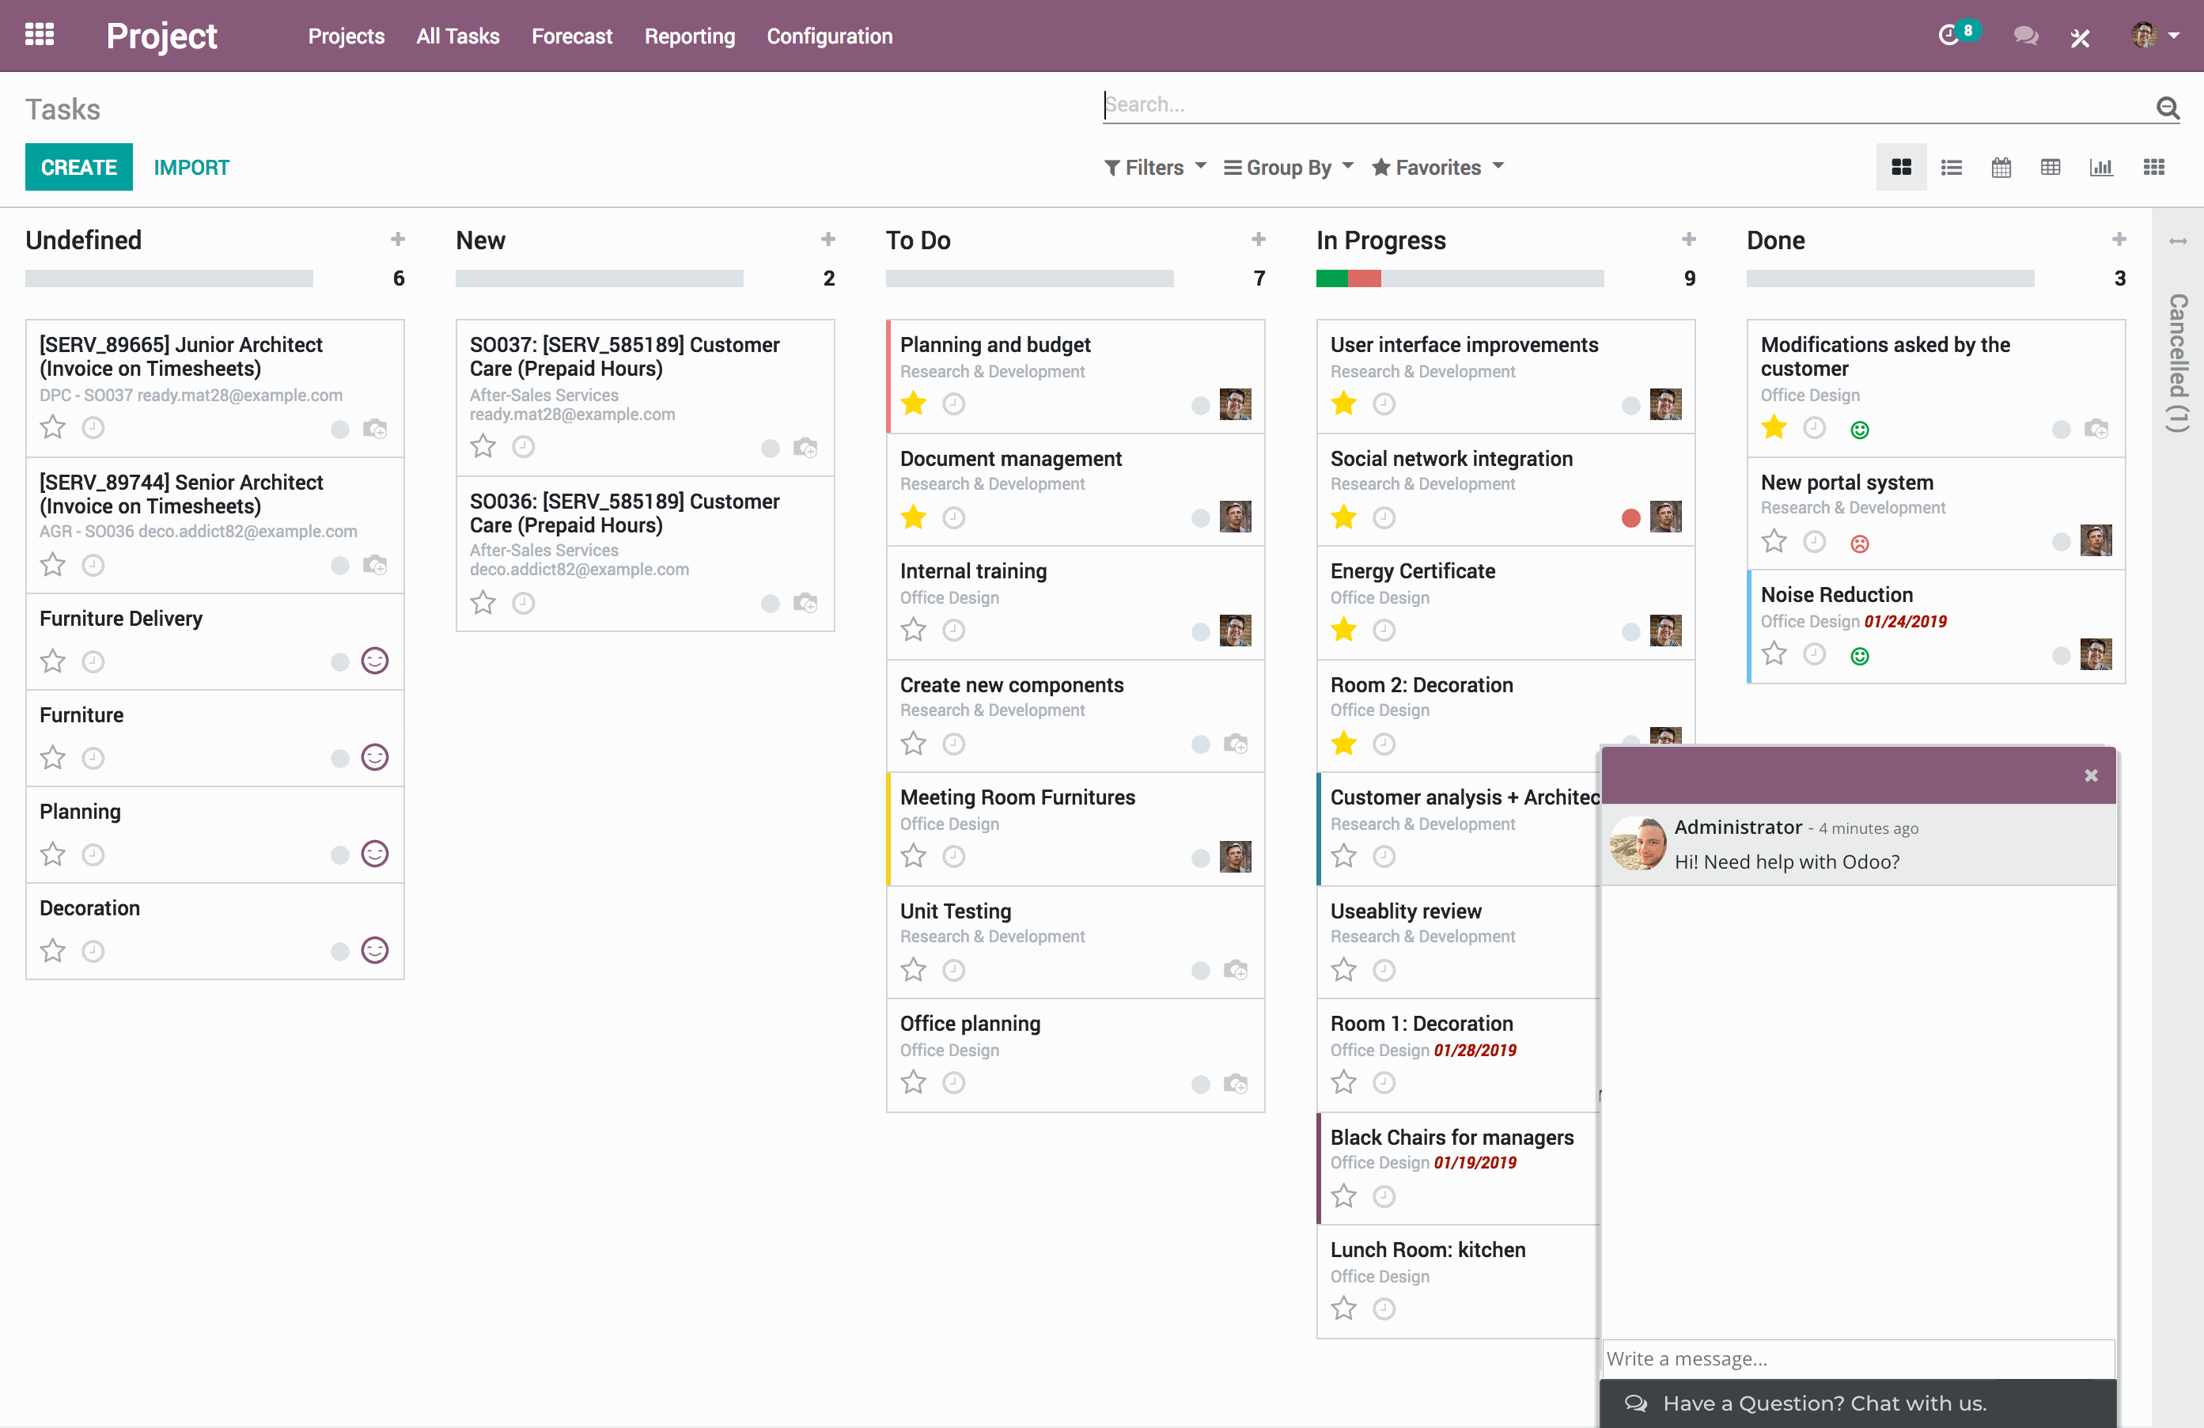The height and width of the screenshot is (1428, 2204).
Task: Click the Search input field
Action: [x=1629, y=104]
